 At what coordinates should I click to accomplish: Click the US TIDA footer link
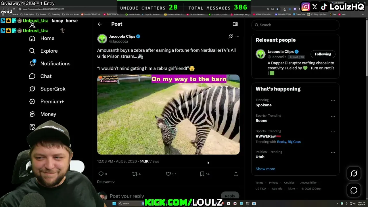click(x=261, y=189)
